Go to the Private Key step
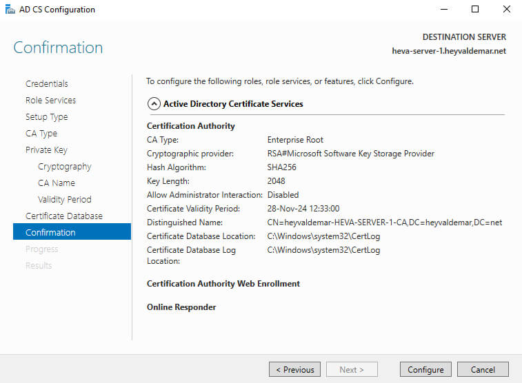Screen dimensions: 522x383 (x=46, y=150)
